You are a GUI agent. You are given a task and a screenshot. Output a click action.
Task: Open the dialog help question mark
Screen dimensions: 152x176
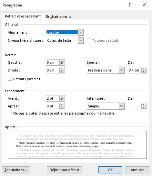(130, 5)
